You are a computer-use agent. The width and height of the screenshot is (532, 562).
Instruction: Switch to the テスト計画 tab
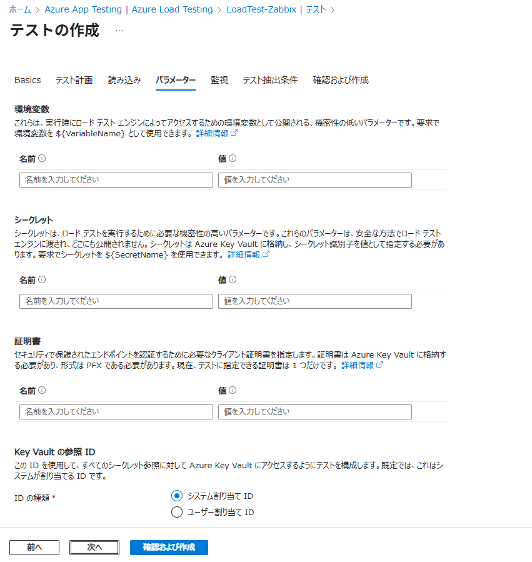(74, 80)
